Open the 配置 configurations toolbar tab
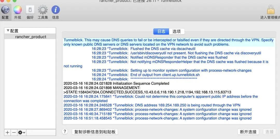 pos(5,12)
